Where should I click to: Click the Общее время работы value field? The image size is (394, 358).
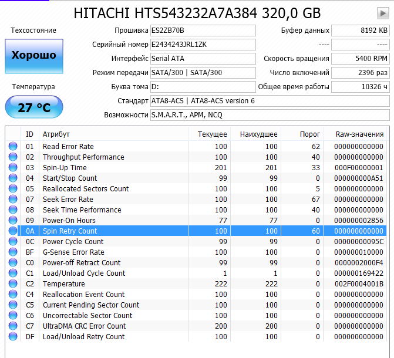360,87
